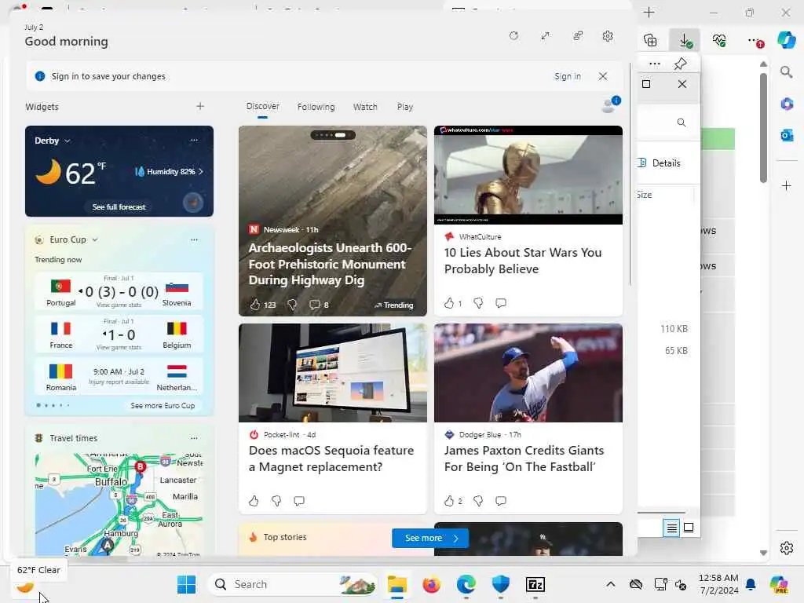The width and height of the screenshot is (804, 603).
Task: Show hidden system tray icons chevron
Action: [610, 584]
